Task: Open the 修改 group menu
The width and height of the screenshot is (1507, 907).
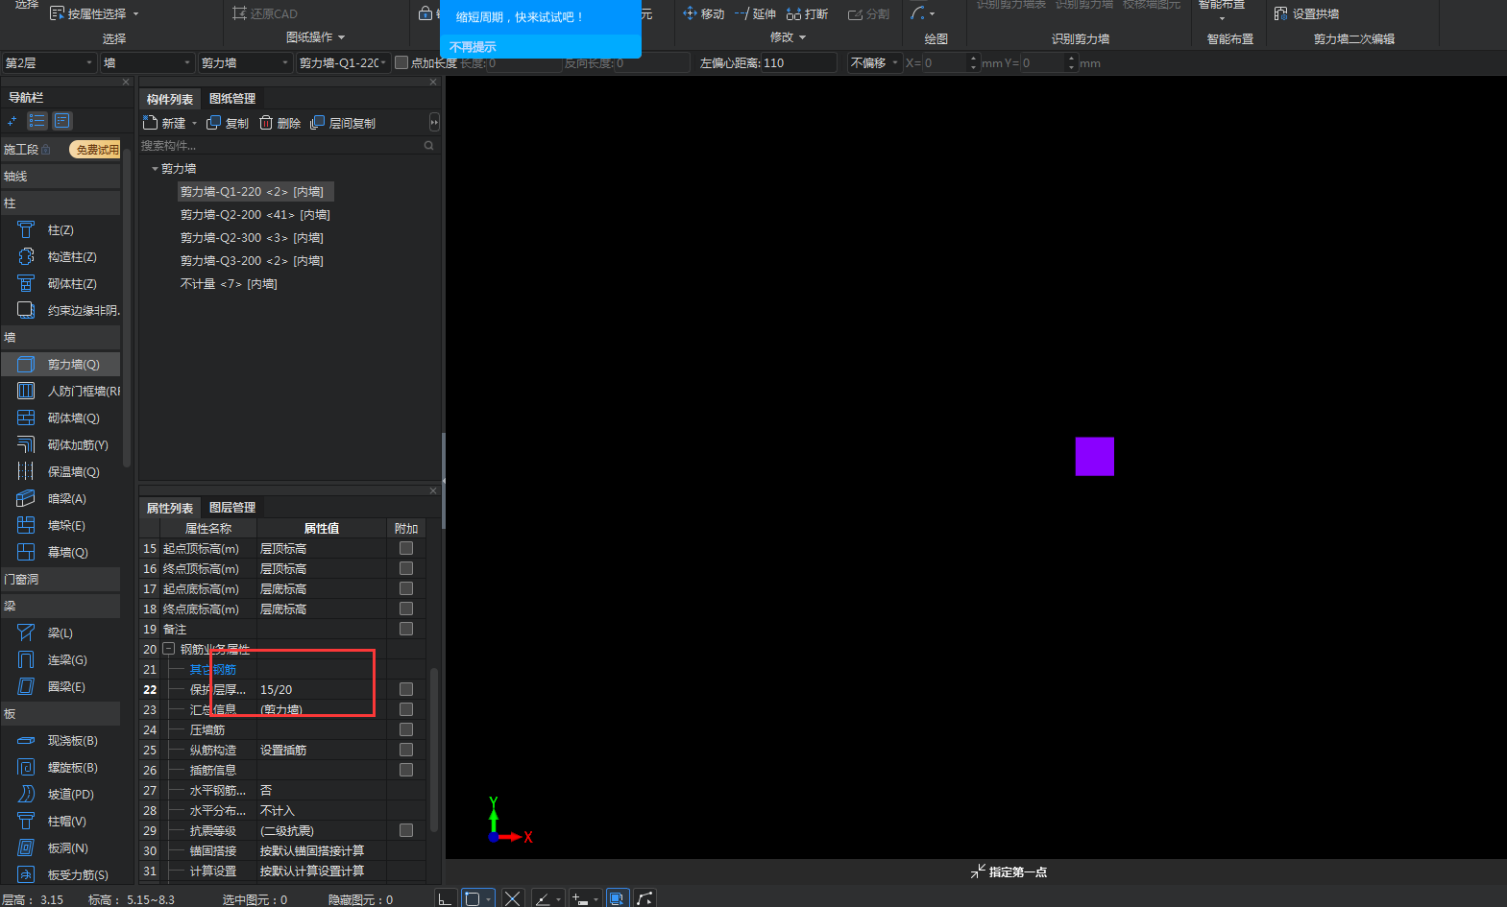Action: click(x=788, y=37)
